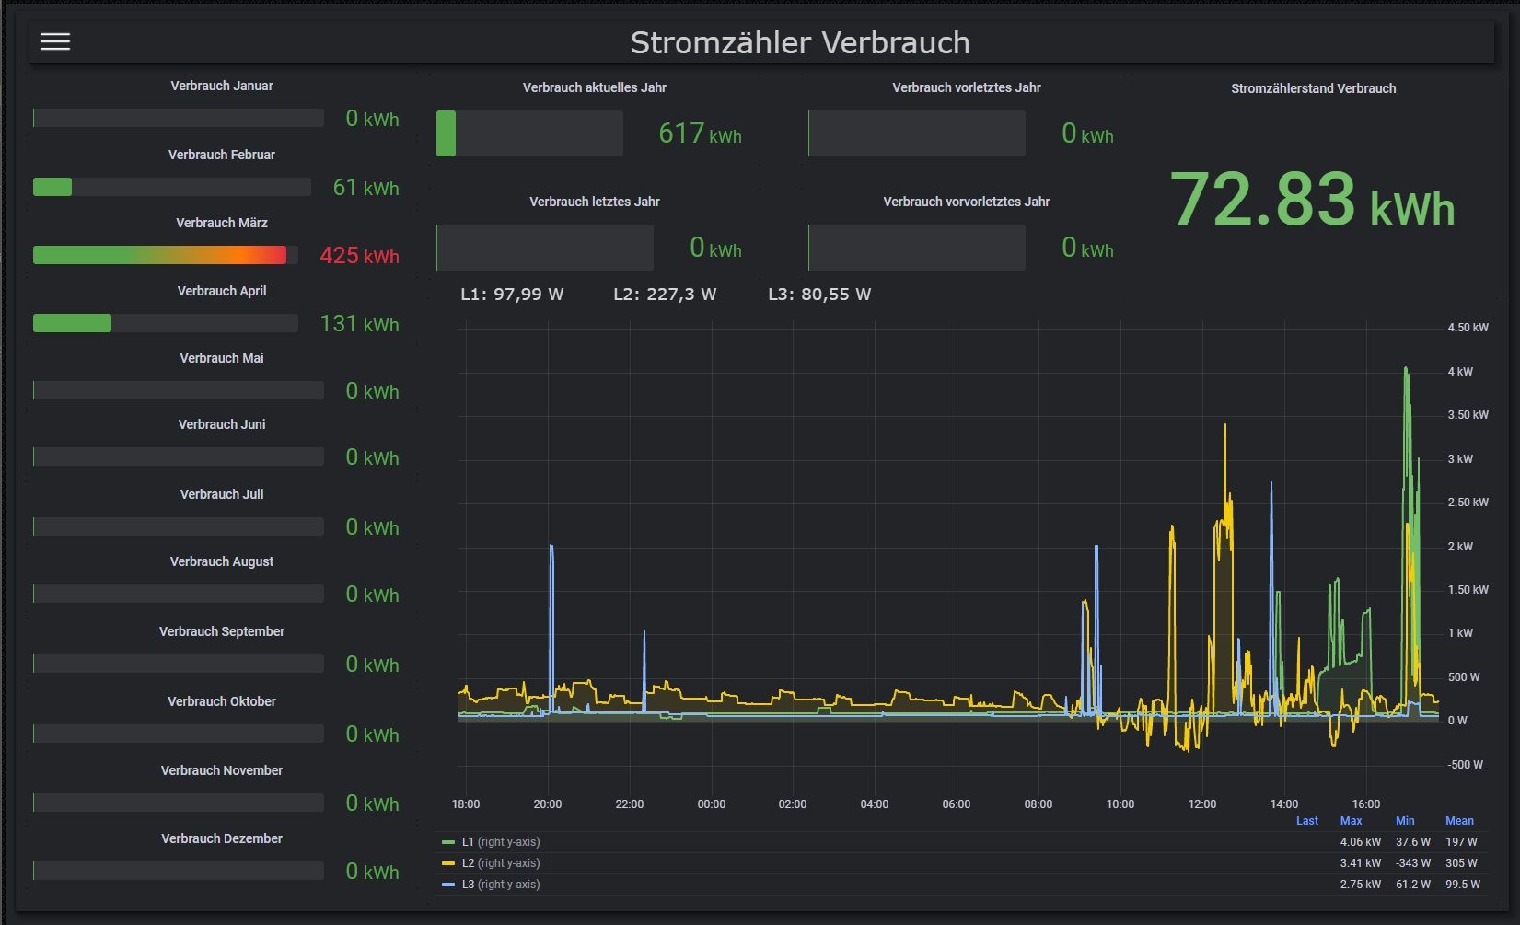Click the Stromzähler Verbrauch dashboard title

[799, 43]
